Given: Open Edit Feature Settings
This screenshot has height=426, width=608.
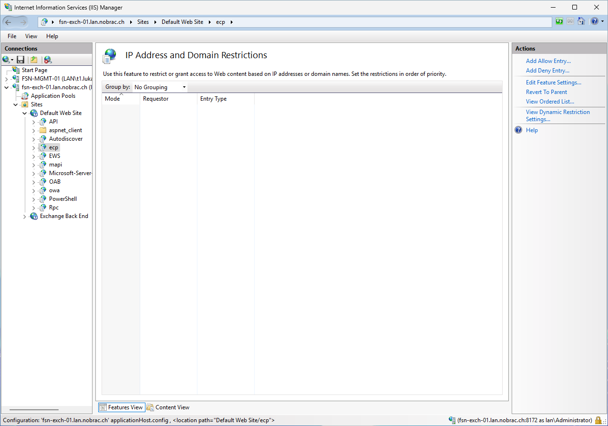Looking at the screenshot, I should tap(554, 83).
